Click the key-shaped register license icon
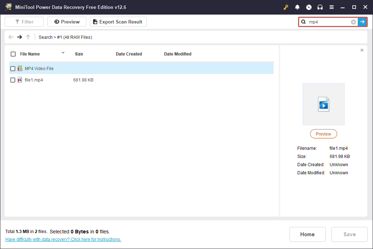The image size is (373, 249). click(x=286, y=7)
